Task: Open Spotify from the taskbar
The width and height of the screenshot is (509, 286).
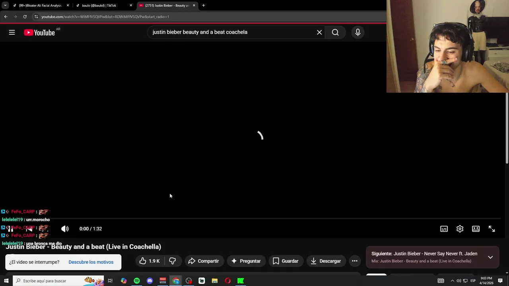Action: (137, 281)
